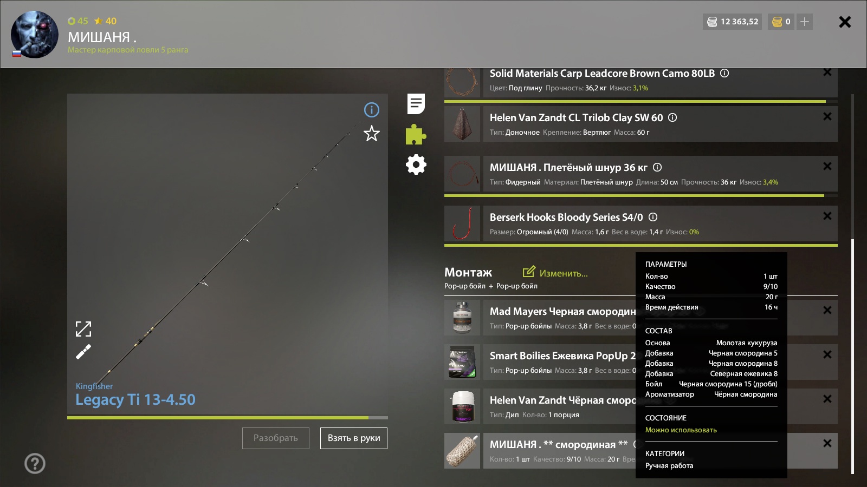Select Berserk Hooks Bloody Series S4/0 title
Image resolution: width=867 pixels, height=487 pixels.
click(566, 217)
